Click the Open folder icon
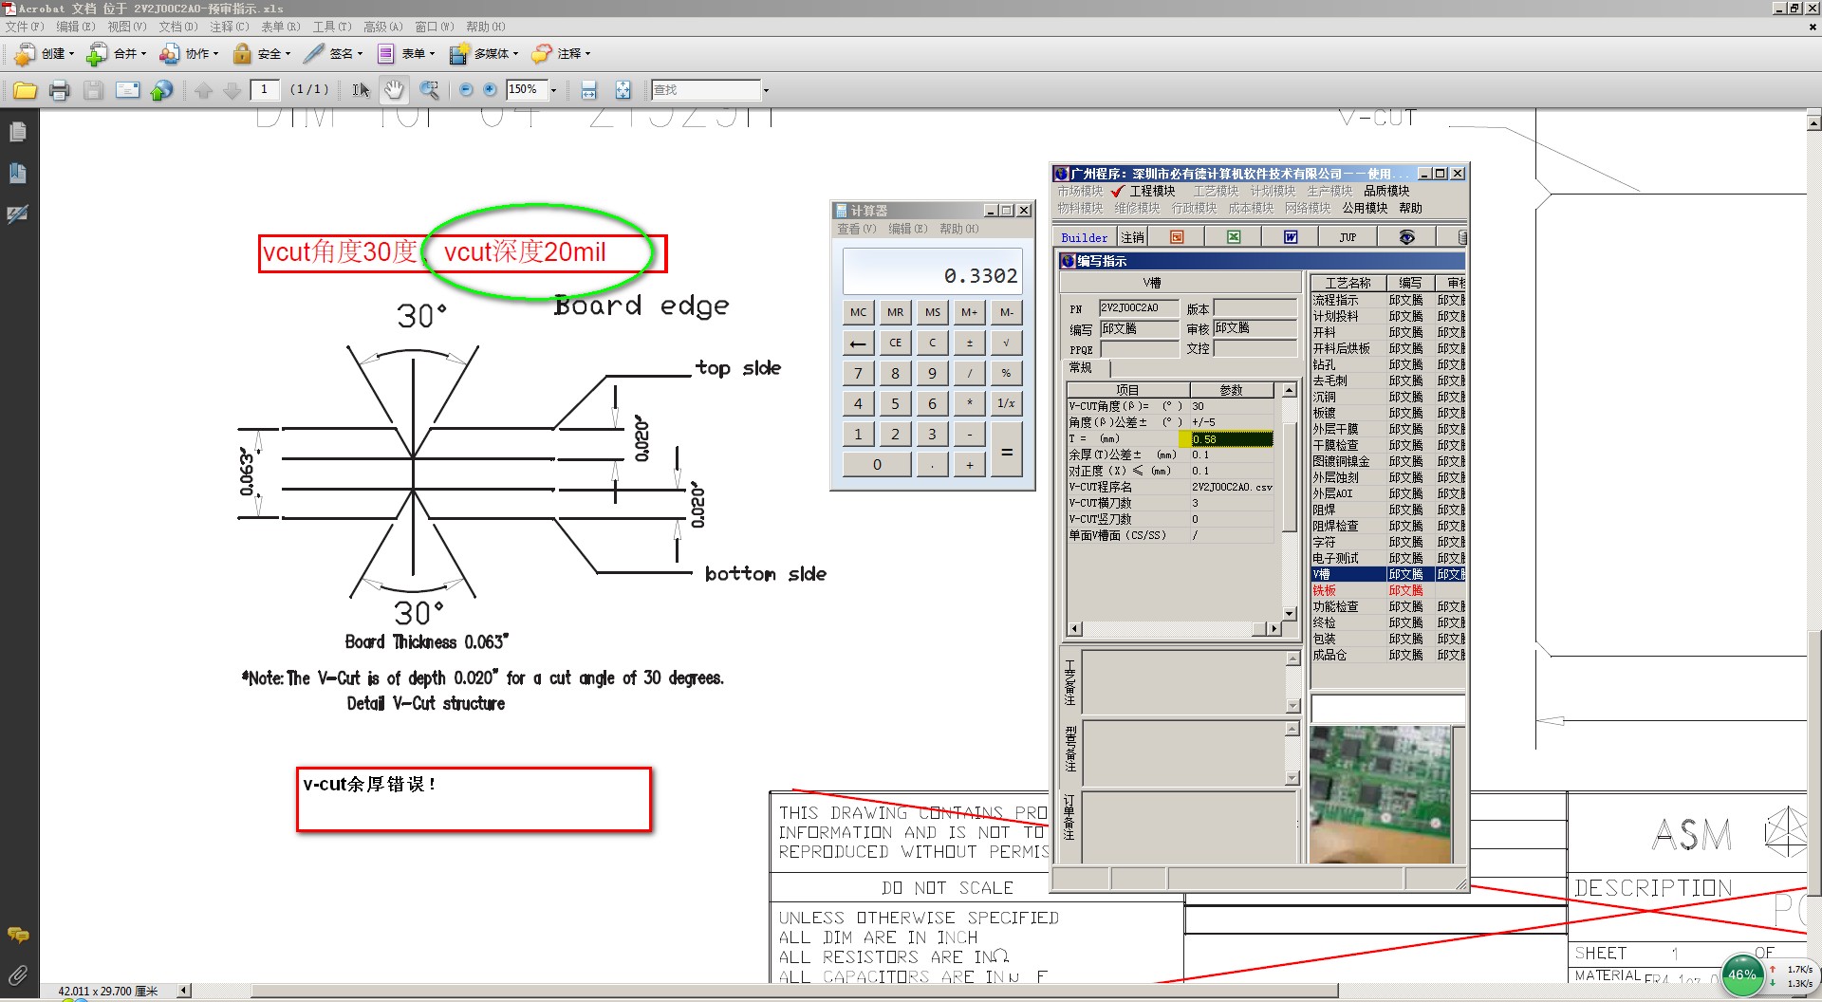The height and width of the screenshot is (1002, 1822). click(25, 90)
